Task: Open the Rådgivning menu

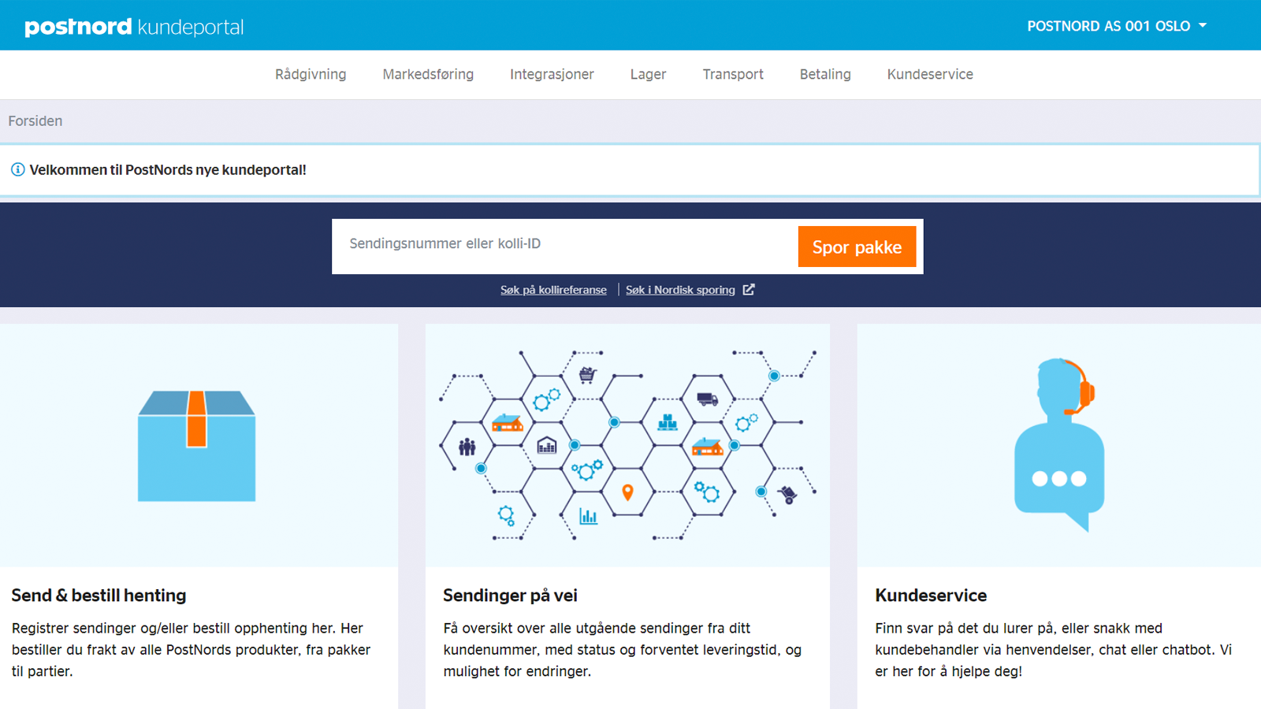Action: (311, 74)
